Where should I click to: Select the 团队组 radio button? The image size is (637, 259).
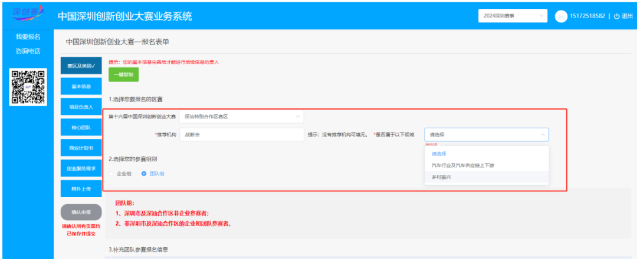[x=144, y=174]
